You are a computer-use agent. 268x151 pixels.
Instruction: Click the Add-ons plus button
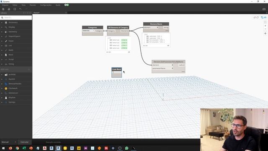coord(29,69)
